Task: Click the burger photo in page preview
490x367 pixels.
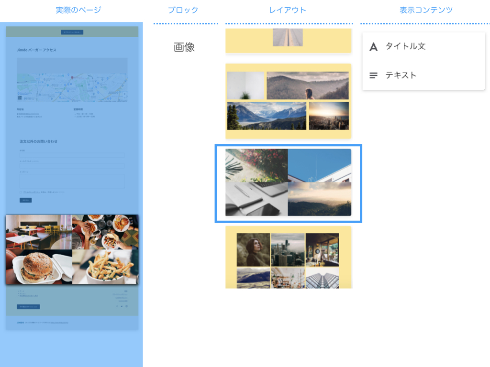Action: 39,267
